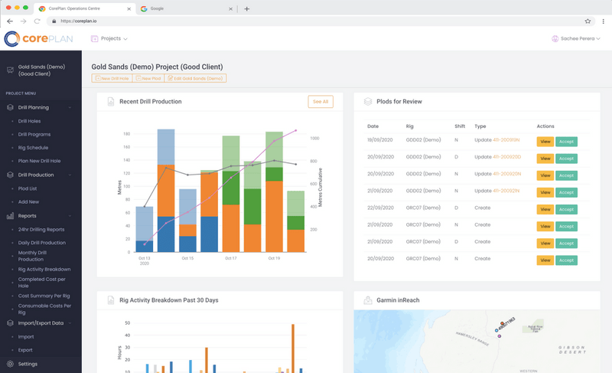Open Monthly Drill Production report
Viewport: 612px width, 373px height.
click(x=32, y=257)
